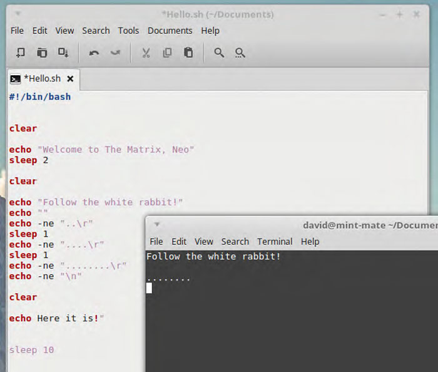Close the Hello.sh tab

pyautogui.click(x=70, y=79)
